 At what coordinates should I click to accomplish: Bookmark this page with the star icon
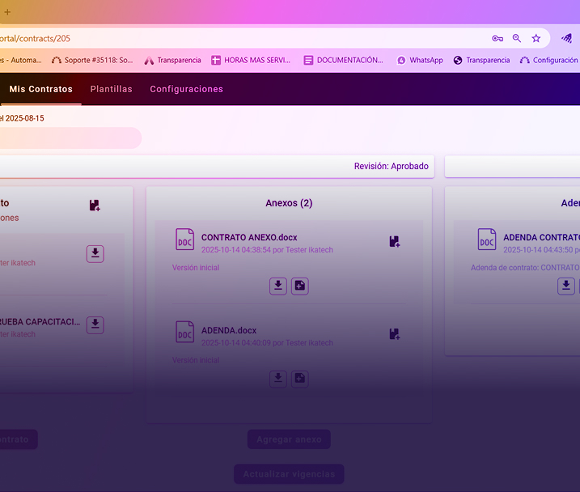coord(536,38)
